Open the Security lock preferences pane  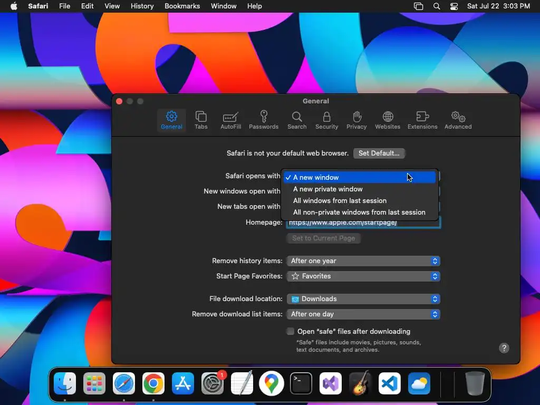point(326,120)
